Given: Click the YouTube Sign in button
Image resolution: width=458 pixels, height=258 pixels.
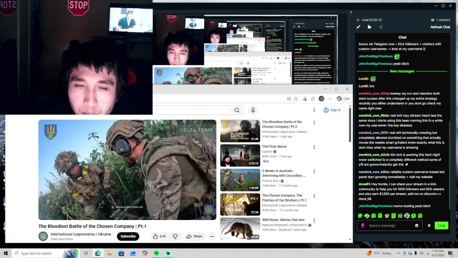Looking at the screenshot, I should (332, 110).
